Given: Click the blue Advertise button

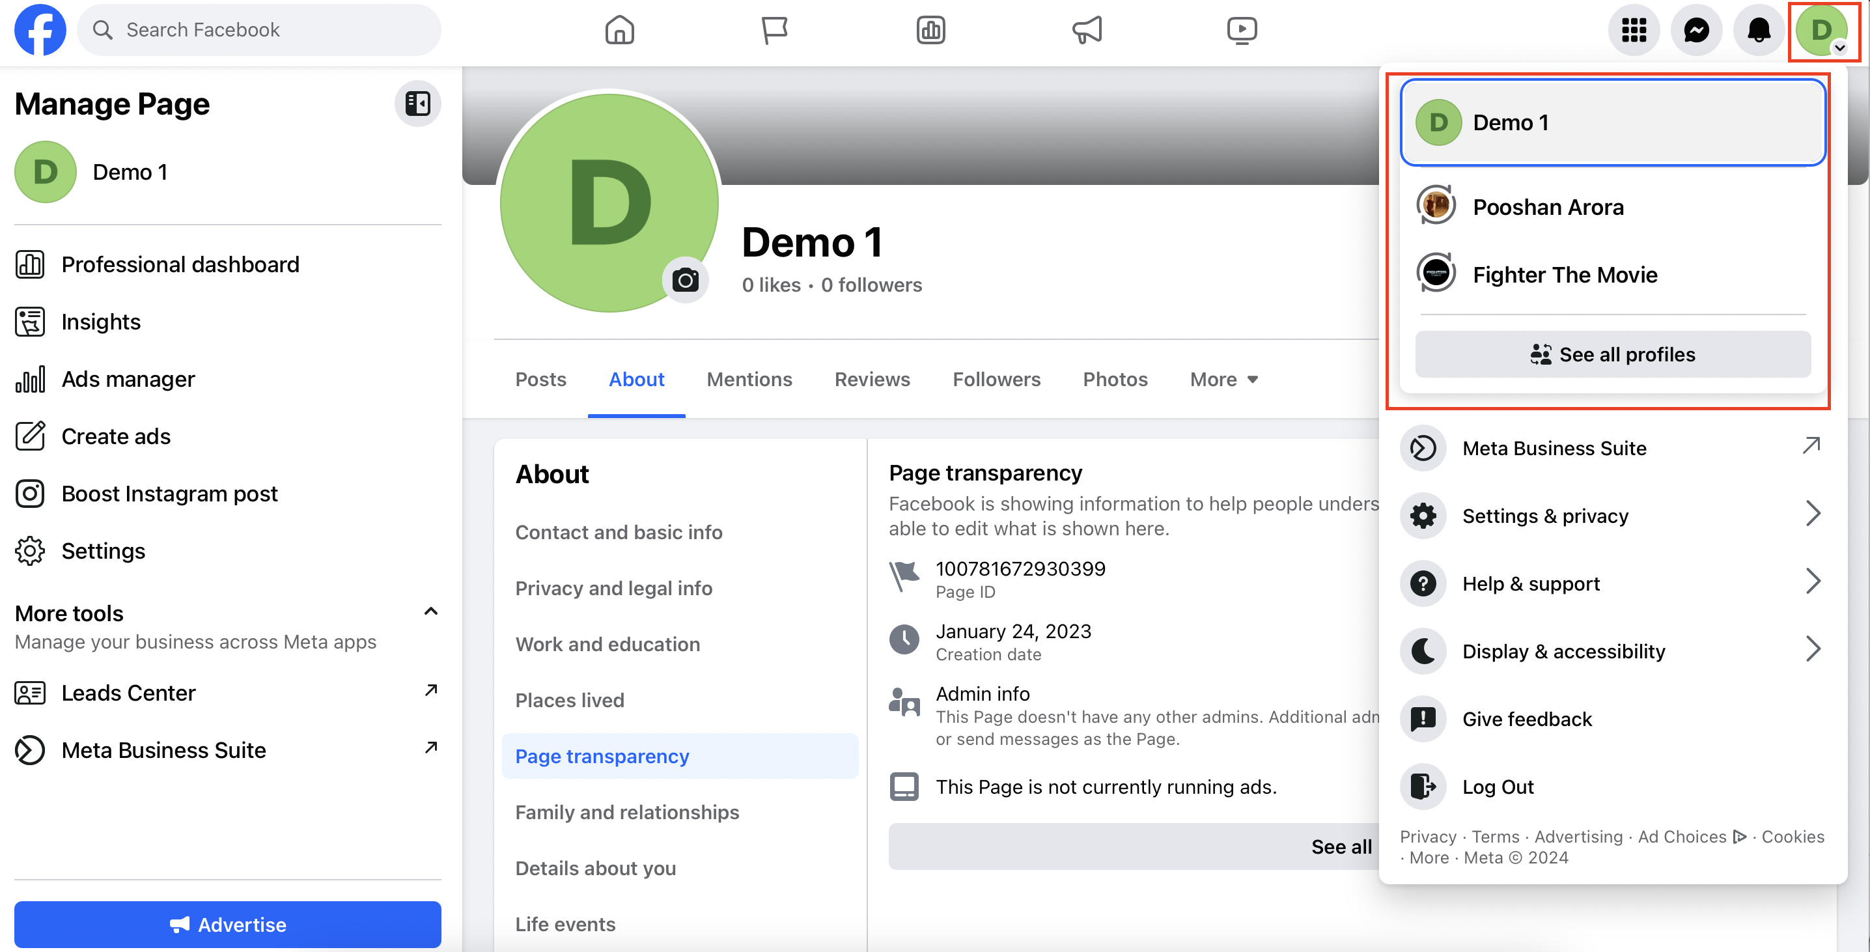Looking at the screenshot, I should 227,925.
